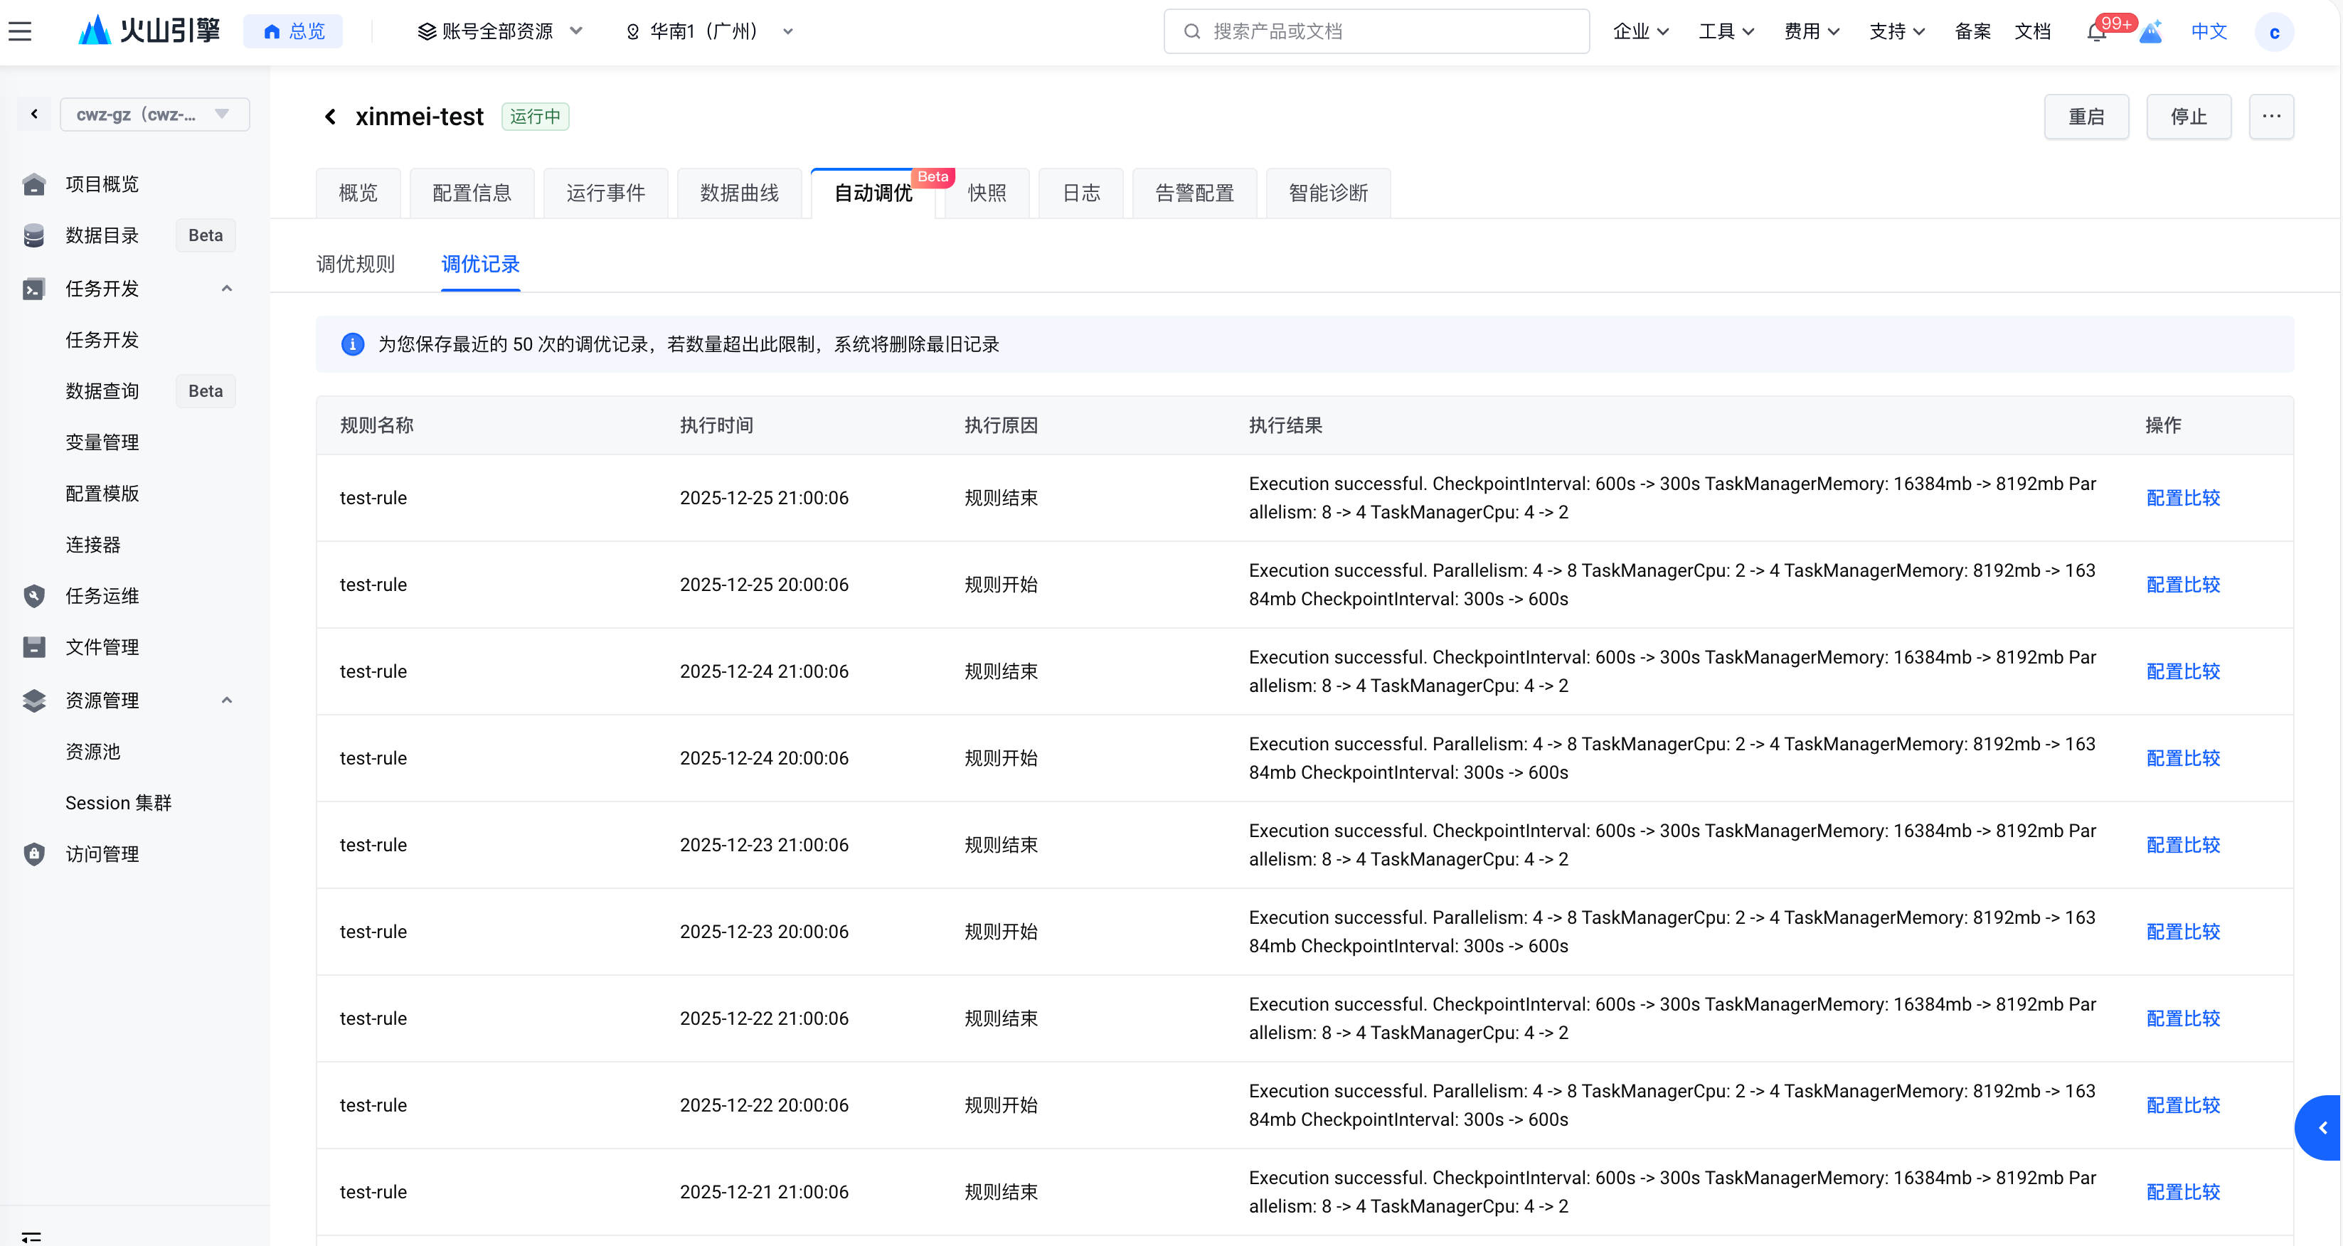Image resolution: width=2343 pixels, height=1246 pixels.
Task: Open 访问管理 in the sidebar
Action: point(102,854)
